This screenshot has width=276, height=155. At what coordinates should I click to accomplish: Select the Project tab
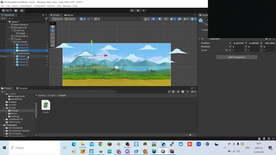pyautogui.click(x=6, y=88)
